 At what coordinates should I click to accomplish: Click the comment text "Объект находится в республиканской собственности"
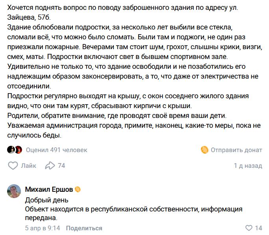(x=134, y=209)
